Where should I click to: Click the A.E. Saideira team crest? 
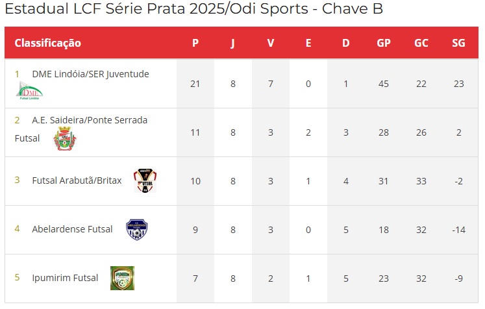tap(65, 138)
